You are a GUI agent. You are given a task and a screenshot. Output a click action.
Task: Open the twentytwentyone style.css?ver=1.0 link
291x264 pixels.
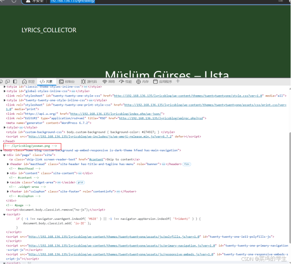pyautogui.click(x=188, y=96)
